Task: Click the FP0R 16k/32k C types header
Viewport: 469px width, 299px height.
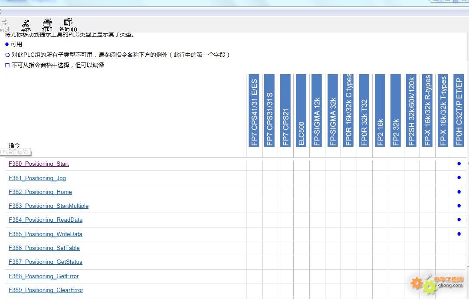Action: 348,111
